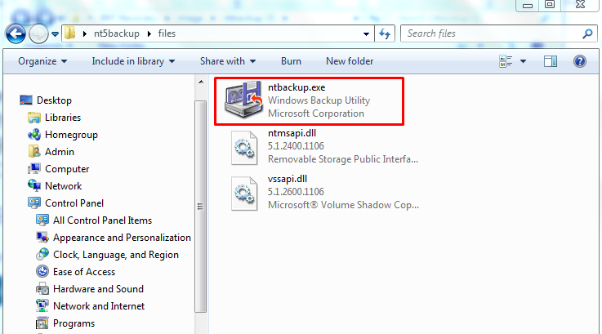The image size is (602, 334).
Task: Open Control Panel in the navigation tree
Action: pyautogui.click(x=74, y=203)
